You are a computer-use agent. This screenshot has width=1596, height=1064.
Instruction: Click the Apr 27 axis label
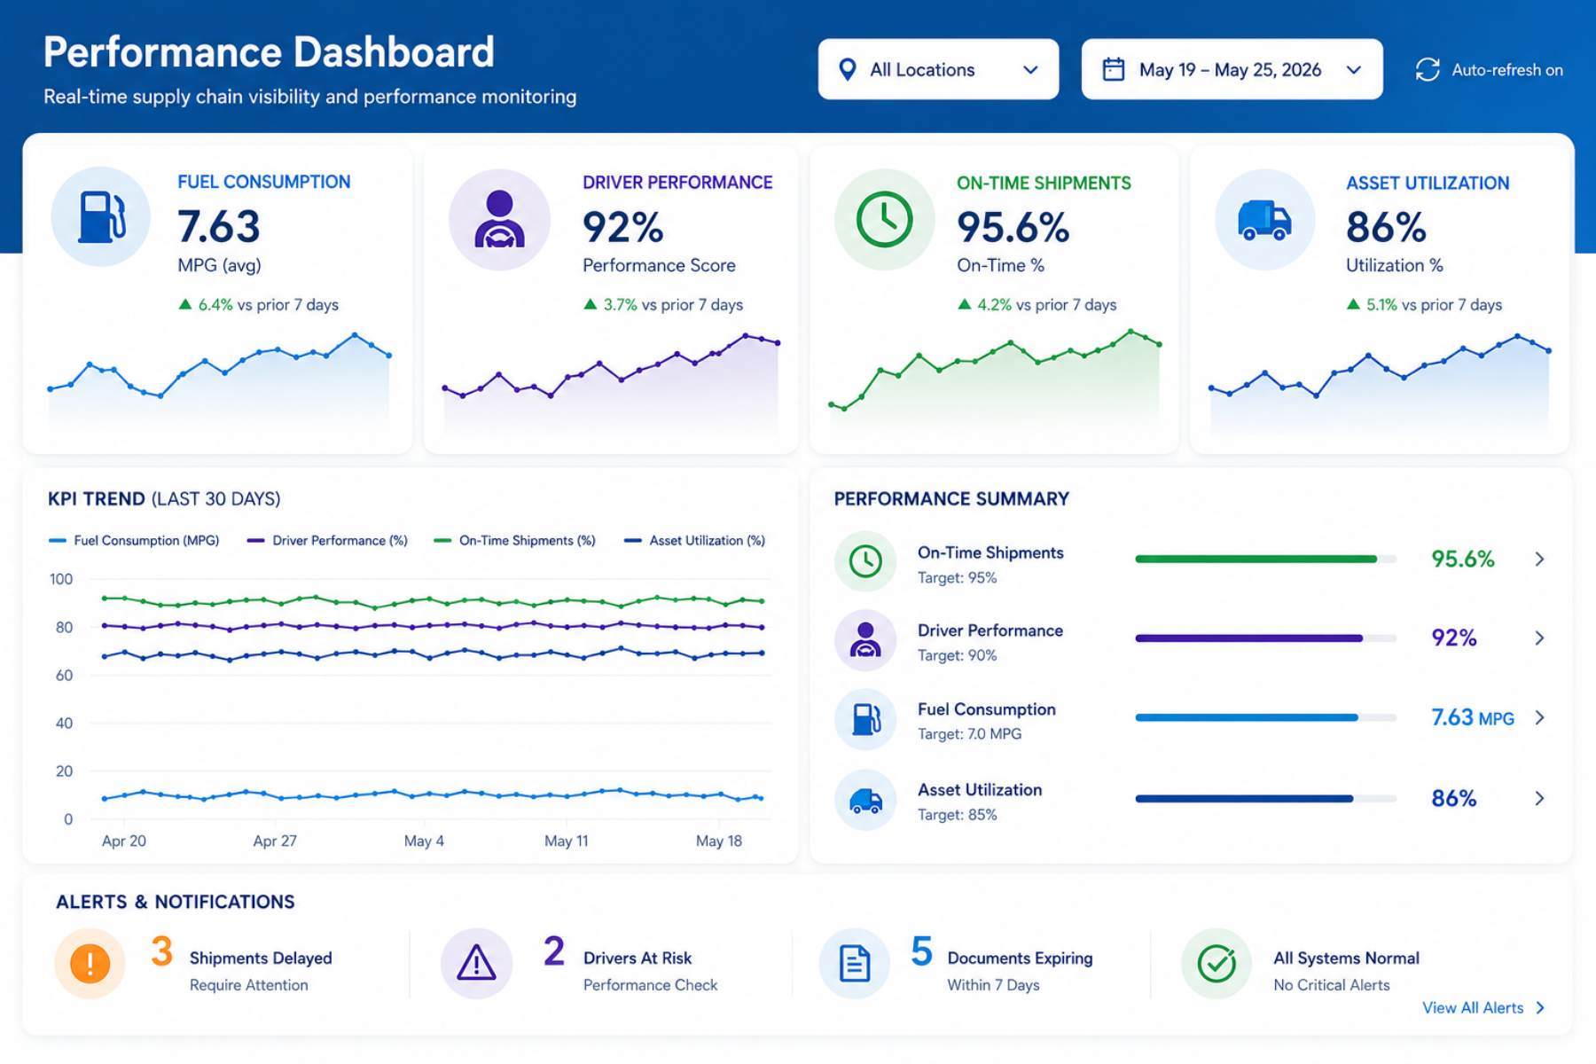[275, 841]
